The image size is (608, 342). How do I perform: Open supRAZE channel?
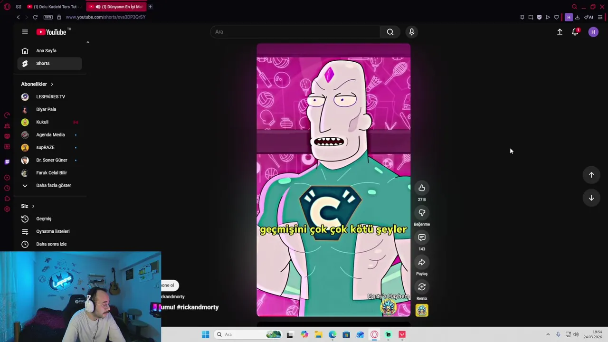[x=49, y=147]
